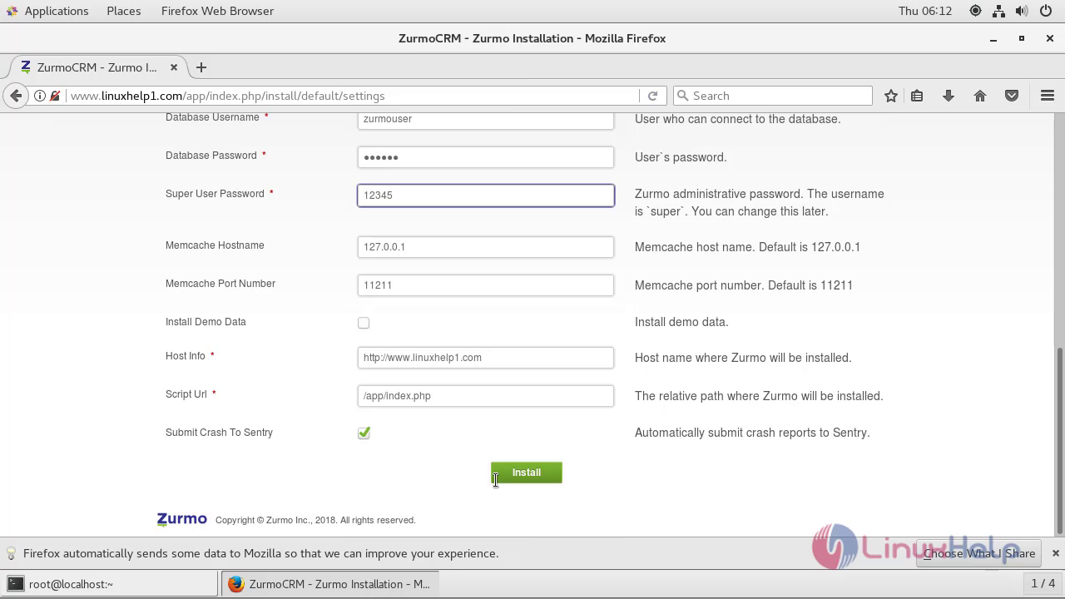1065x599 pixels.
Task: Open a new tab with plus icon
Action: point(201,67)
